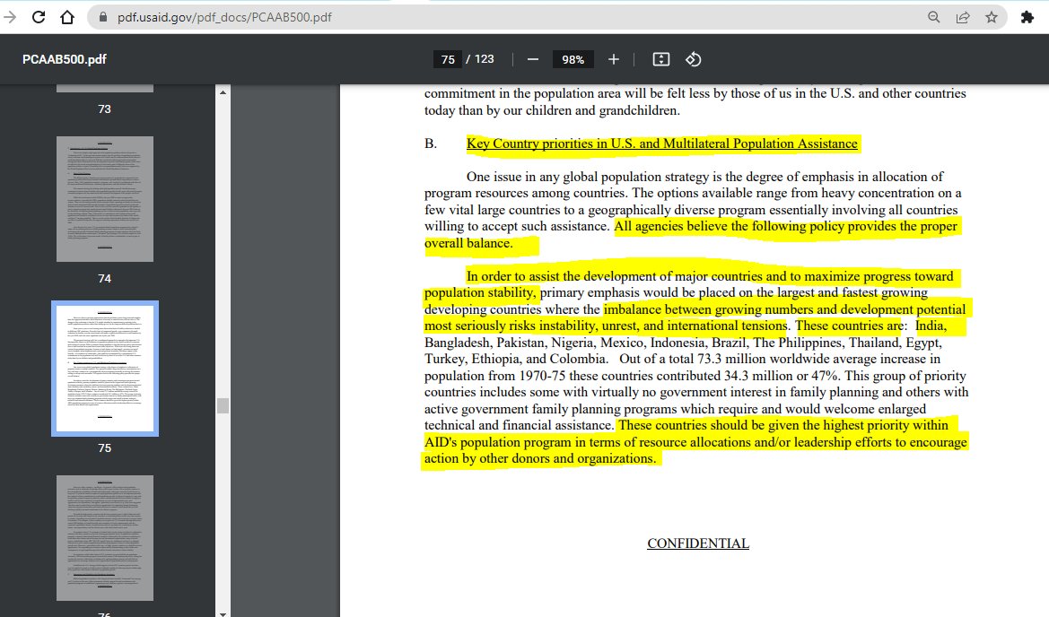Click the thumbnail sidebar scrollbar handle
1049x617 pixels.
[223, 405]
